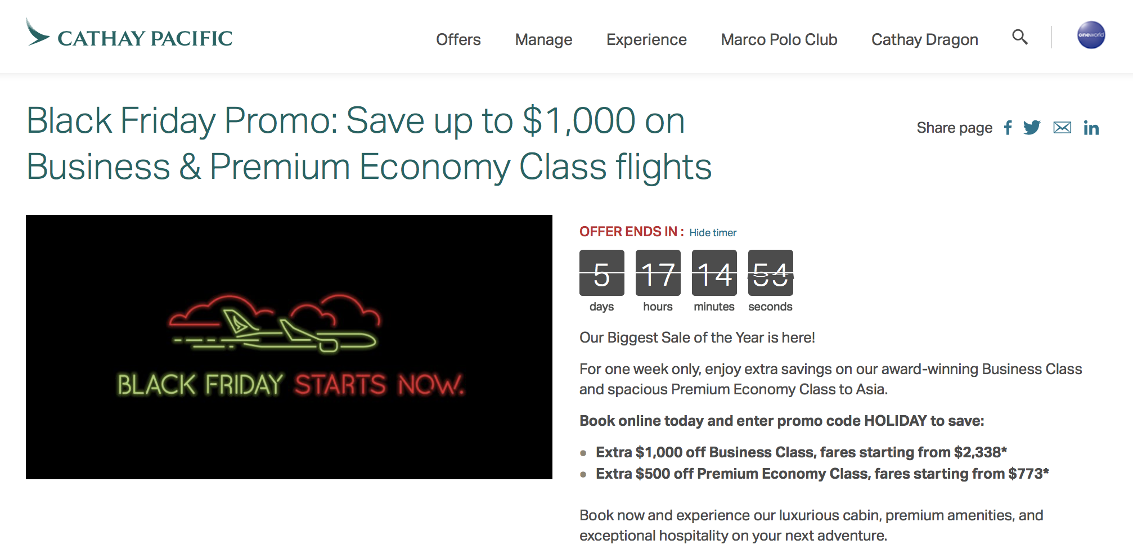
Task: Click the hours flip-clock tile
Action: [658, 274]
